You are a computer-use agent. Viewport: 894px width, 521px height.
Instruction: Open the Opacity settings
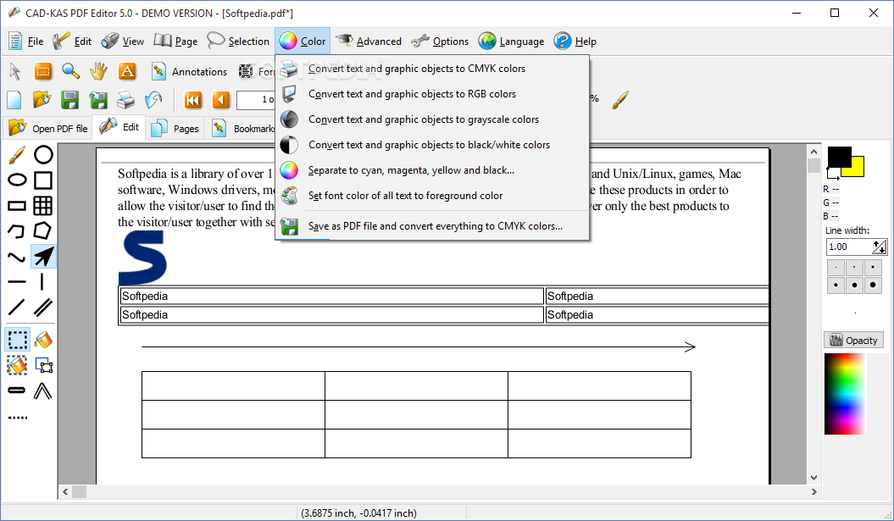pos(853,341)
